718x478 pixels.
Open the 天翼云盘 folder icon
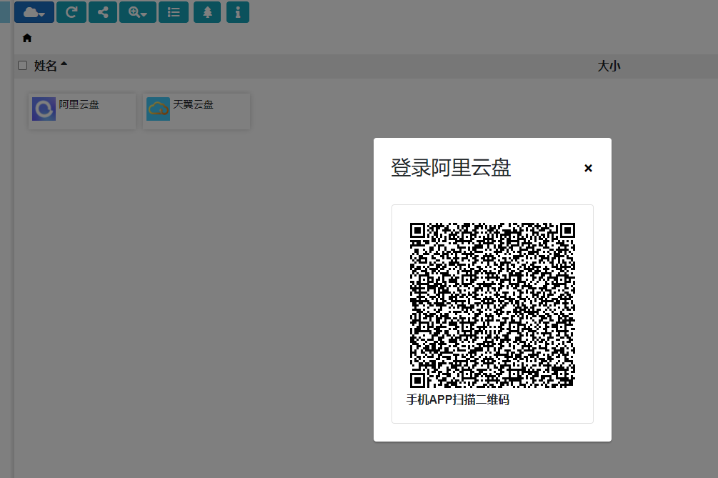tap(158, 109)
